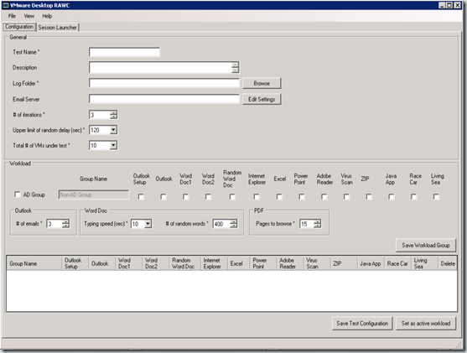
Task: Enable the Java App workload checkbox
Action: click(392, 197)
